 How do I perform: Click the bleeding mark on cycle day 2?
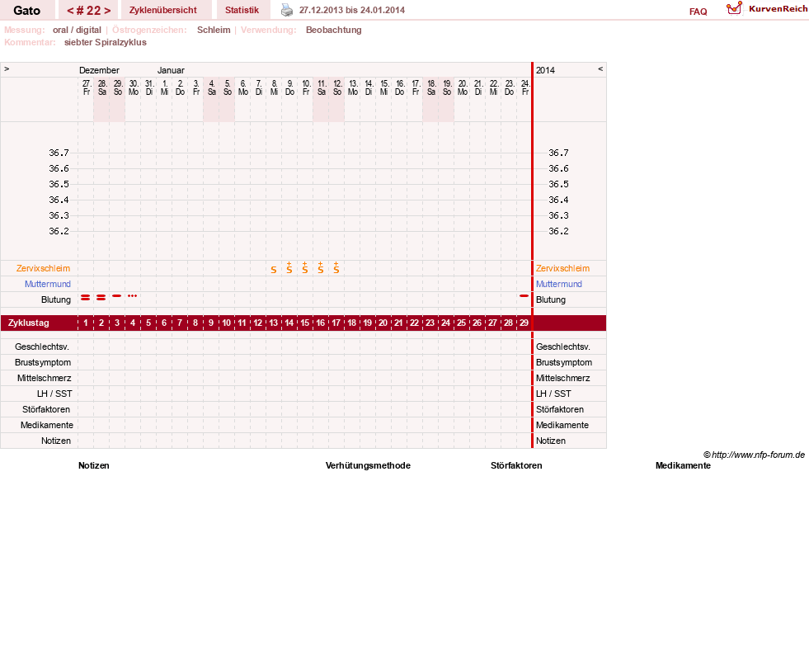pyautogui.click(x=101, y=297)
